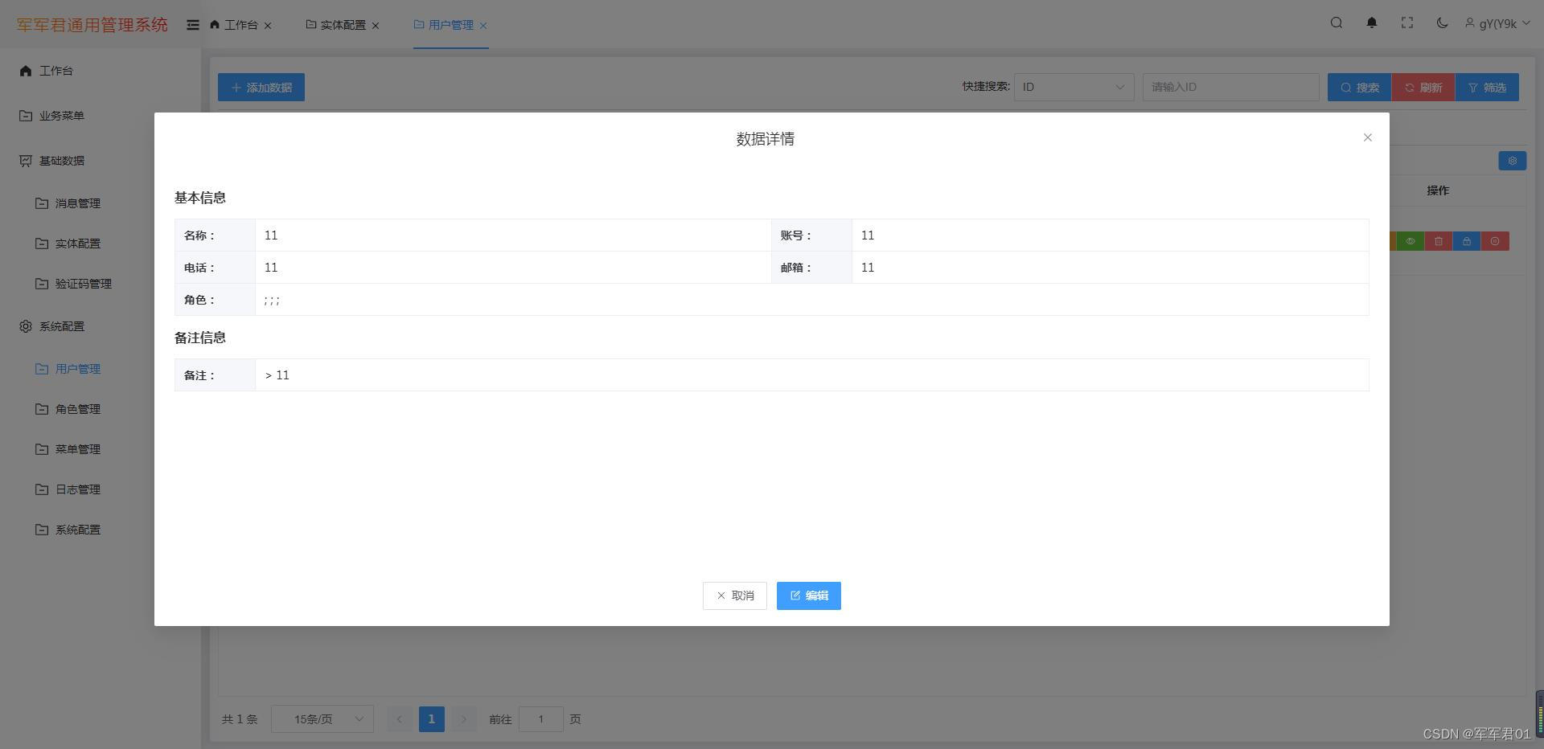Go to next page with right arrow
This screenshot has height=749, width=1544.
464,718
